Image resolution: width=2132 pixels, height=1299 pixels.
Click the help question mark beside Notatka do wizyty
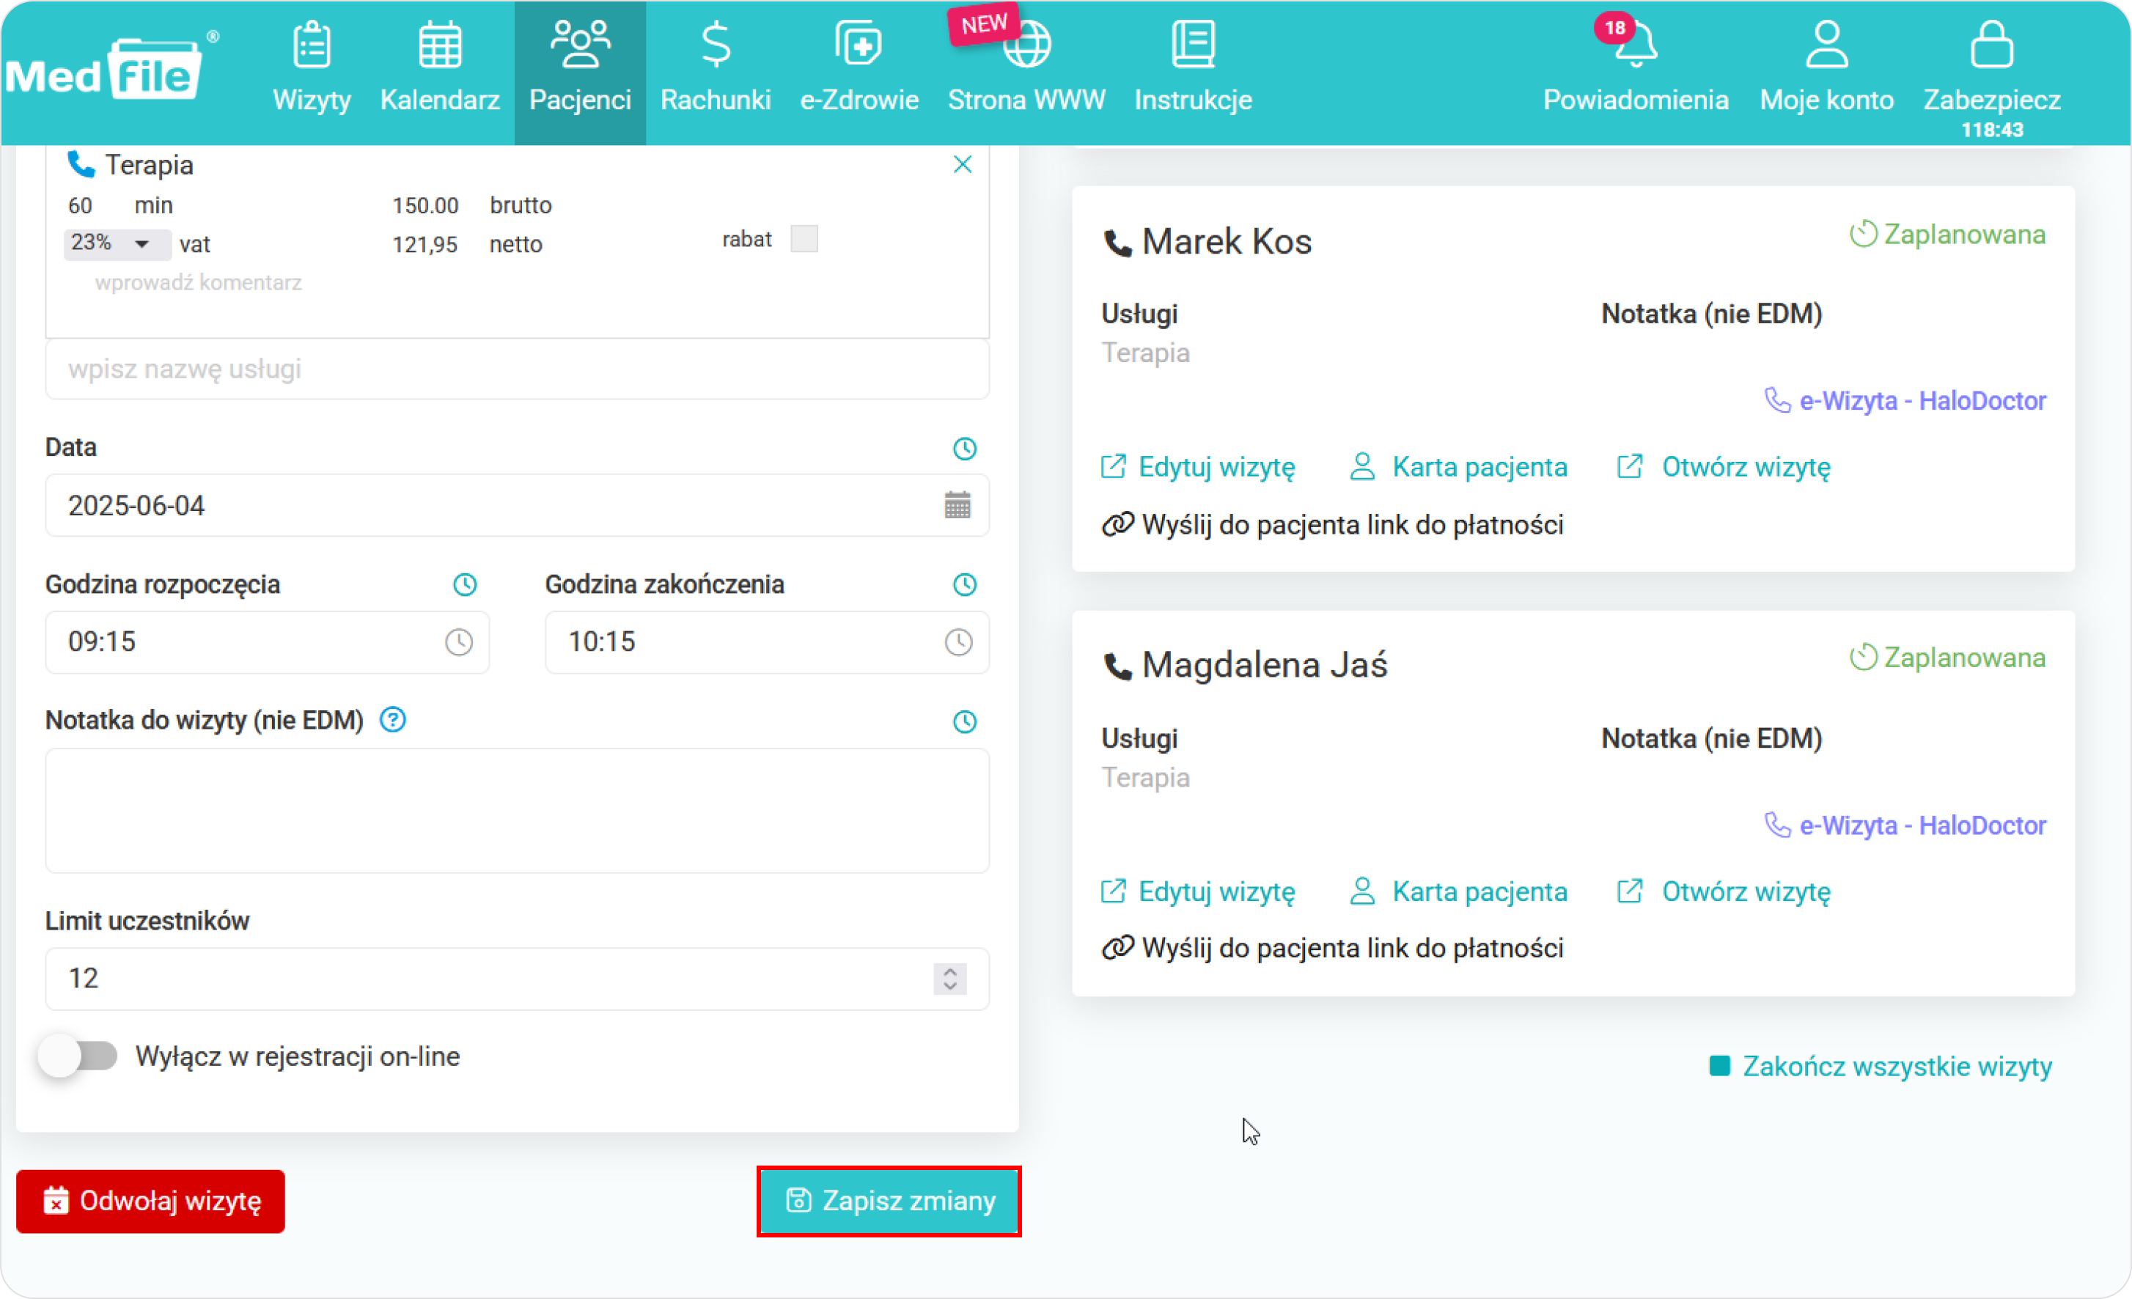point(393,720)
